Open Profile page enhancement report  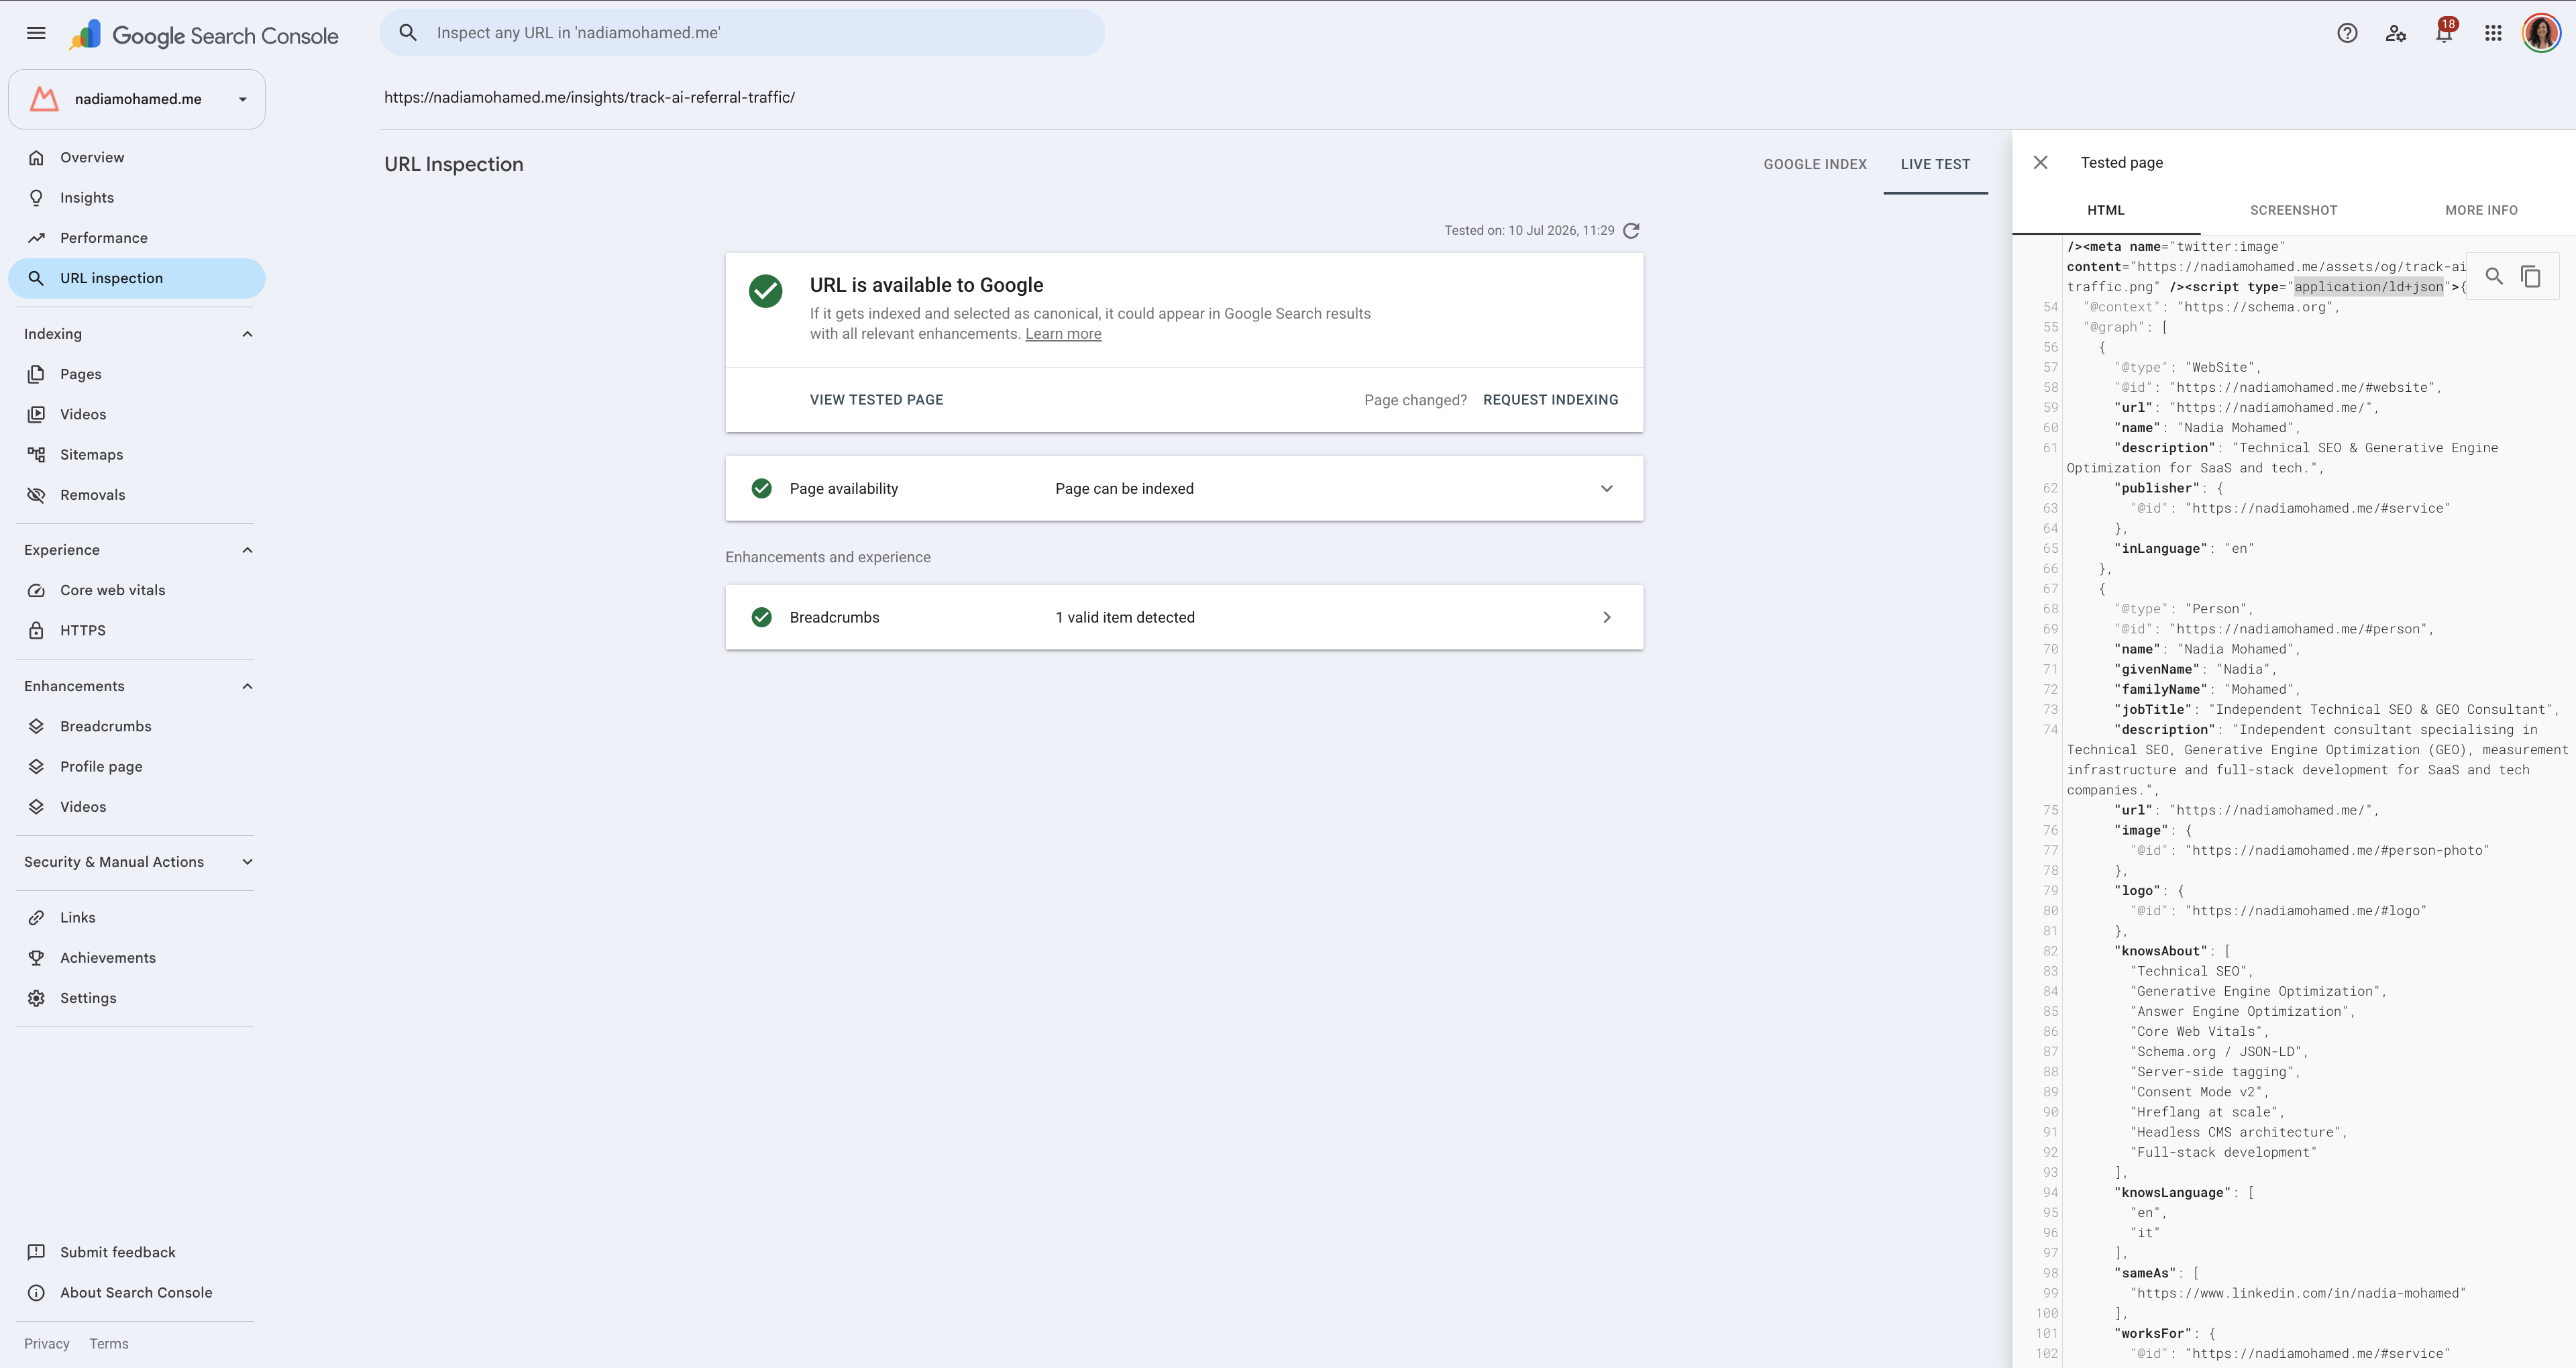pos(136,766)
